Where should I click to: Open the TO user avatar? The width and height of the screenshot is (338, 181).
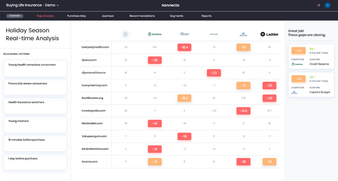[x=327, y=5]
